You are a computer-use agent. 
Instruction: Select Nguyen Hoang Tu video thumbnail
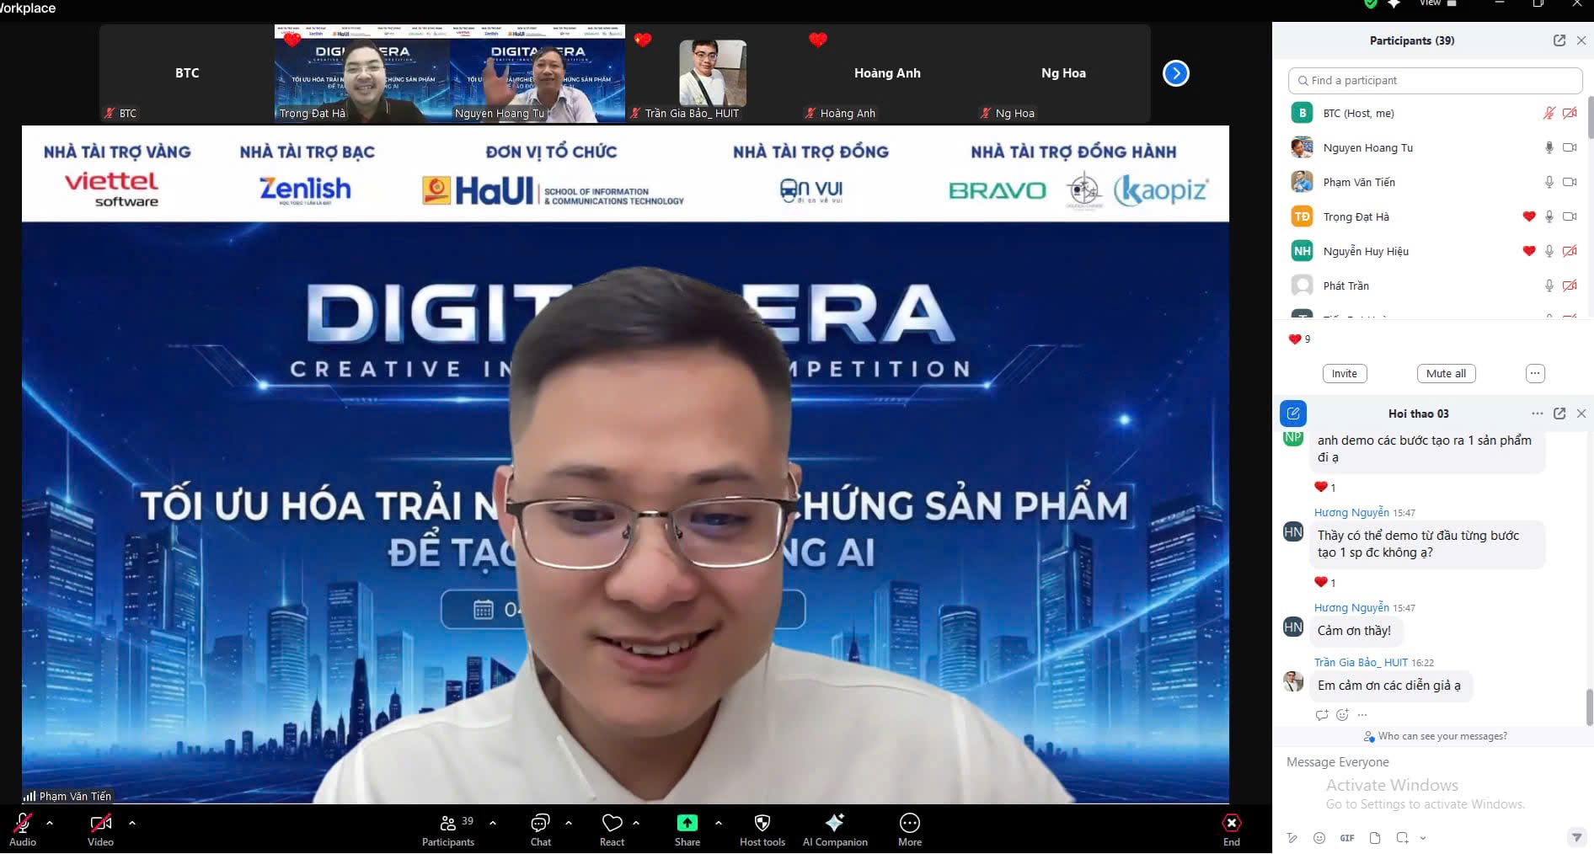pos(538,73)
